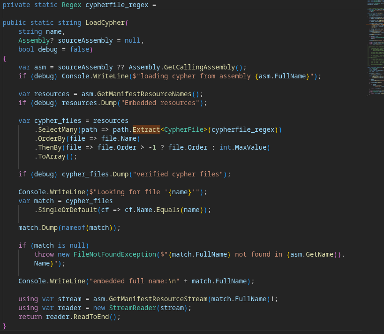
Task: Click the SelectMany call
Action: pyautogui.click(x=58, y=129)
